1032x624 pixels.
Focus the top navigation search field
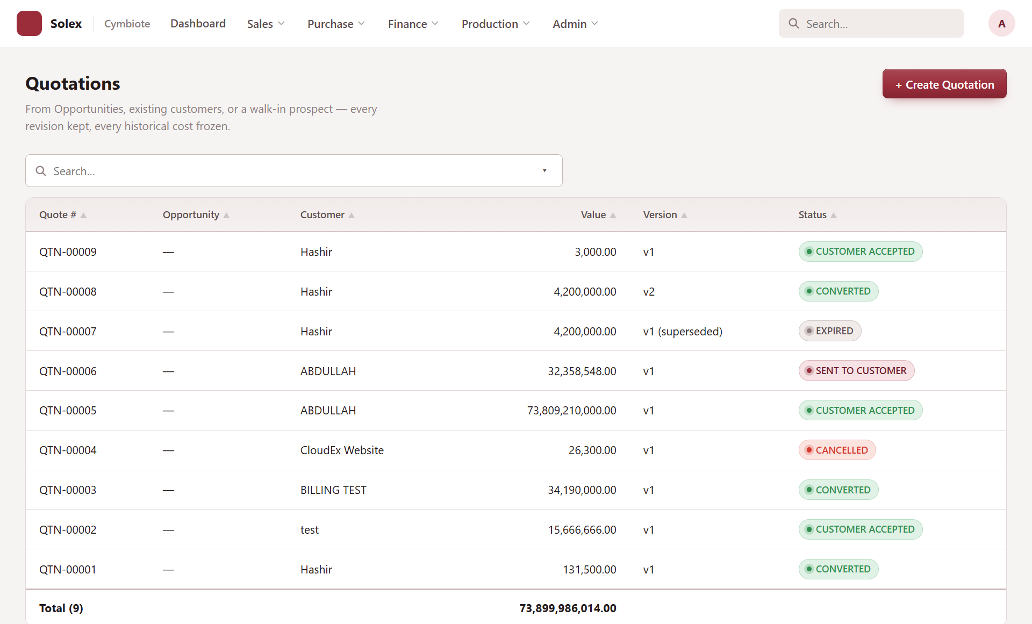871,24
